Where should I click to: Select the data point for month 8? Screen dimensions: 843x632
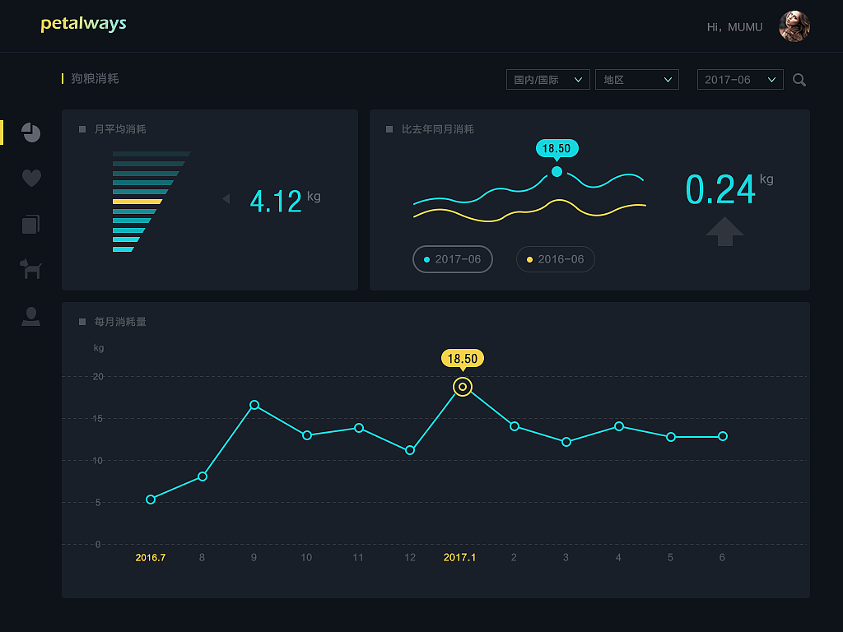pyautogui.click(x=203, y=476)
